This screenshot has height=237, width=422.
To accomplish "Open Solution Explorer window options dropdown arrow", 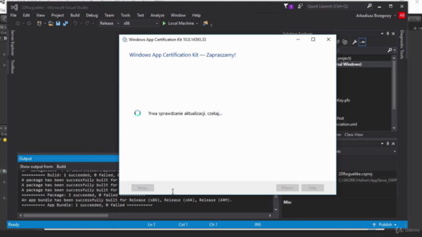I will [x=382, y=34].
